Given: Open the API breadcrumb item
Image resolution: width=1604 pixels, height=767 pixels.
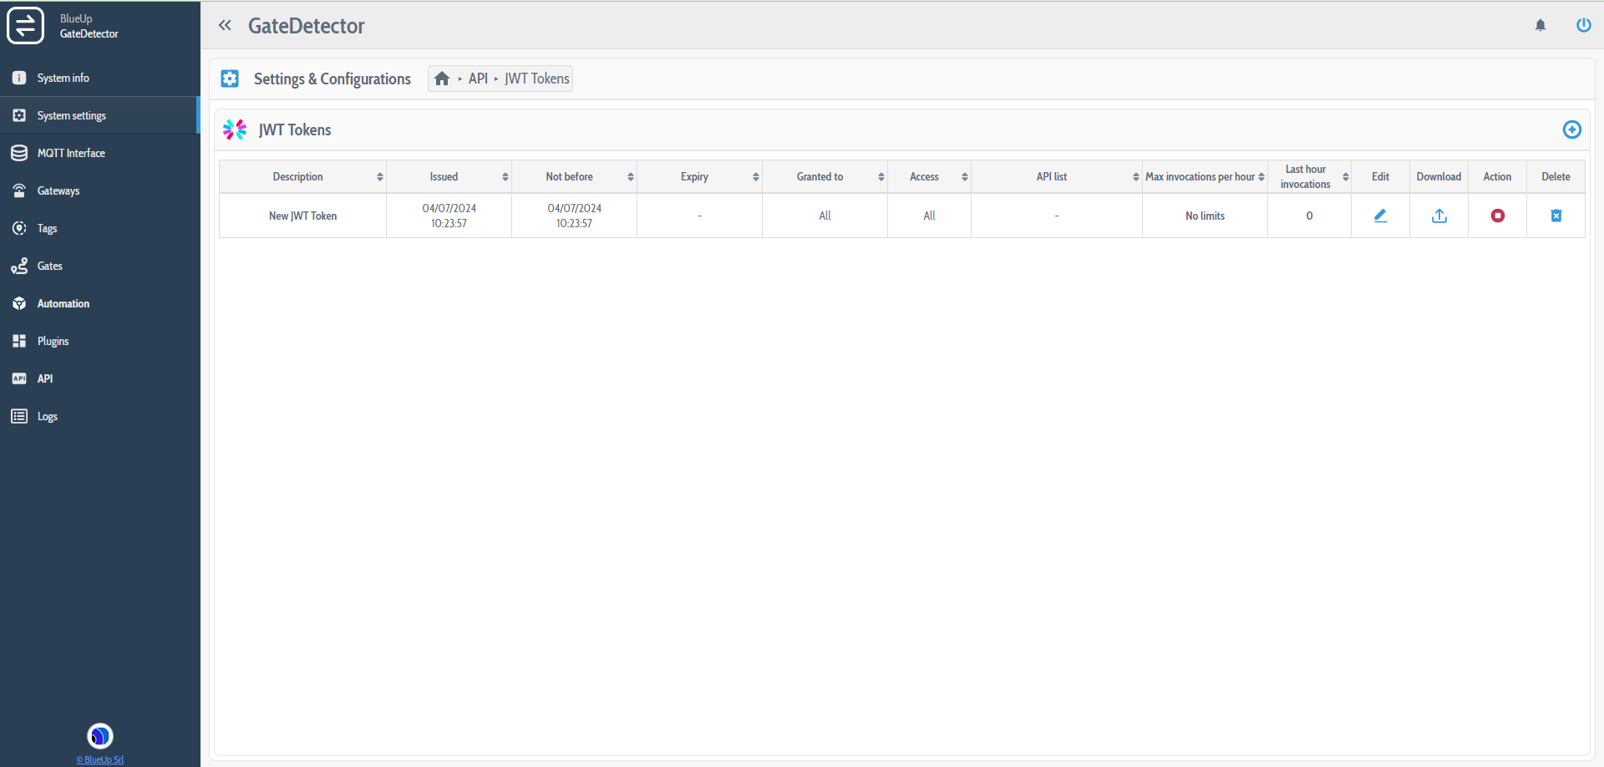Looking at the screenshot, I should click(479, 78).
